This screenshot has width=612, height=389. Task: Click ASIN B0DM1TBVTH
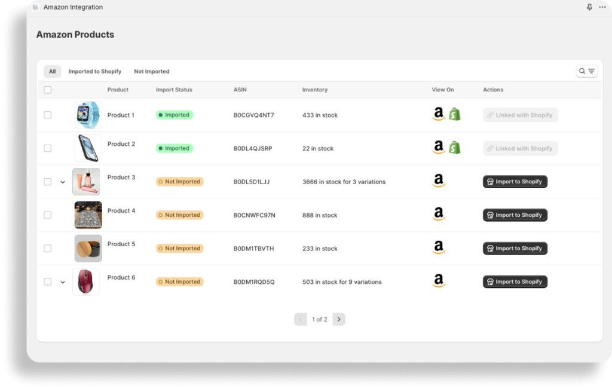tap(253, 249)
